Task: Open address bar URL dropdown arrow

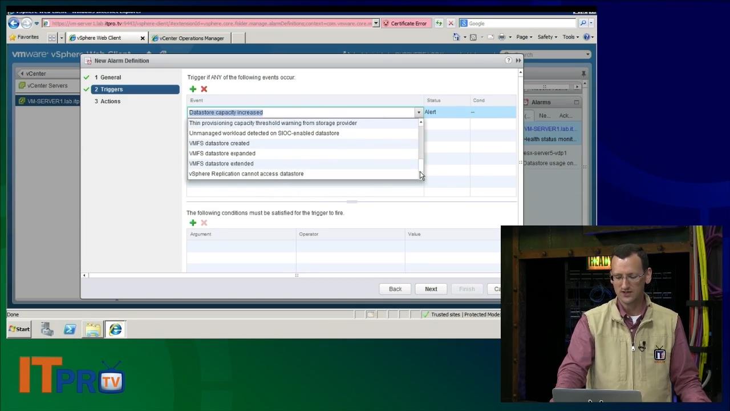Action: [376, 23]
